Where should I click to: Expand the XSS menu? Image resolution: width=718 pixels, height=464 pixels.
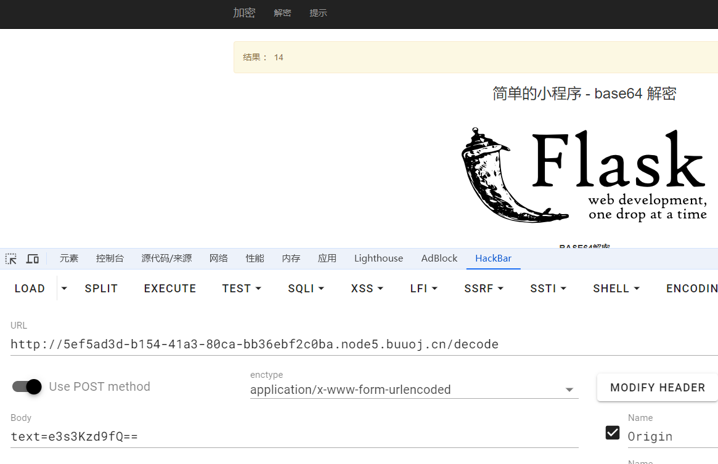point(367,288)
